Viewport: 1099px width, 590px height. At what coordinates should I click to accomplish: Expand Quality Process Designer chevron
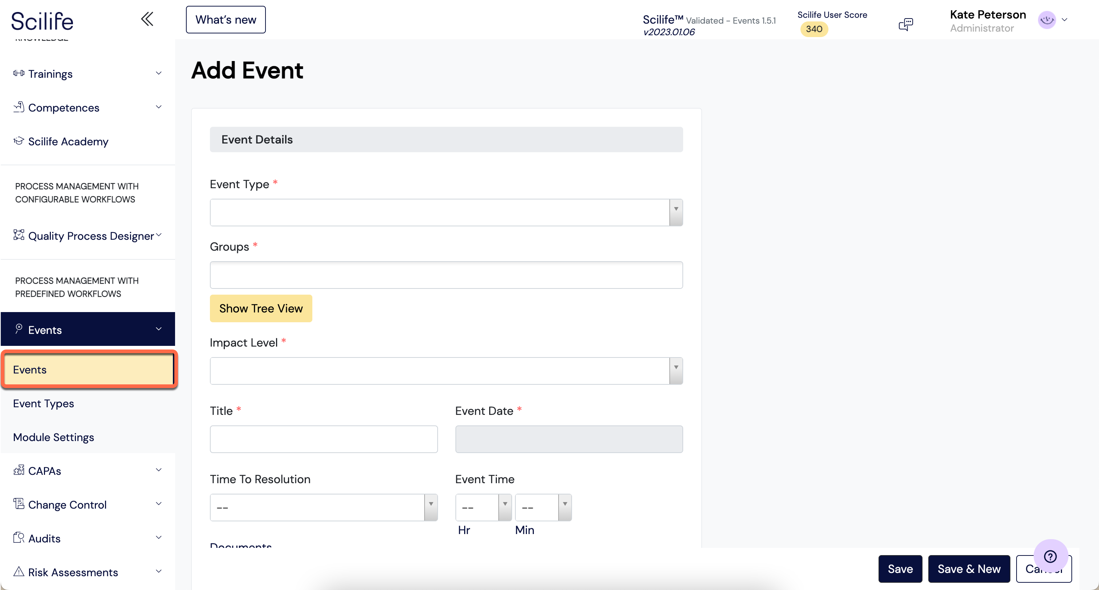coord(159,235)
